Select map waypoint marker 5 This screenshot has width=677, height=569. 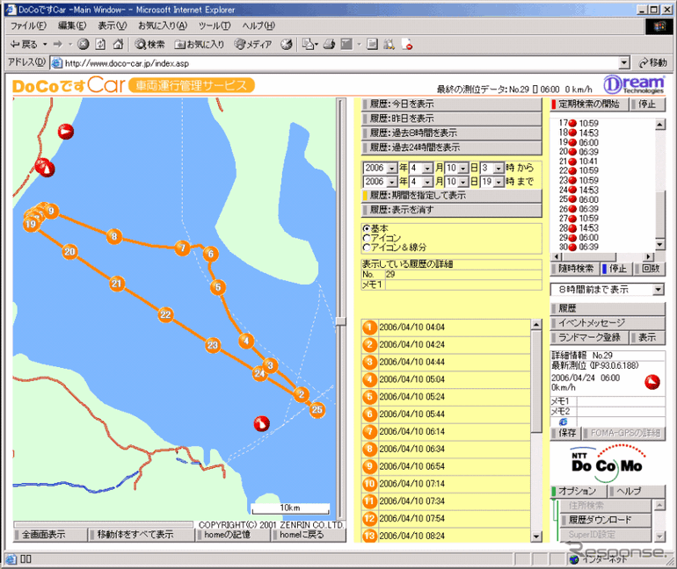tap(218, 287)
